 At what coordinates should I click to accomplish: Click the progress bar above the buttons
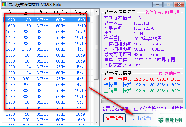(142, 101)
